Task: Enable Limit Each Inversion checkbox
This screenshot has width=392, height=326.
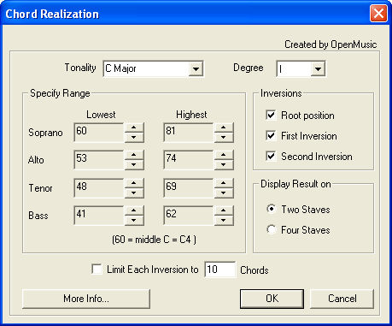Action: click(x=97, y=270)
